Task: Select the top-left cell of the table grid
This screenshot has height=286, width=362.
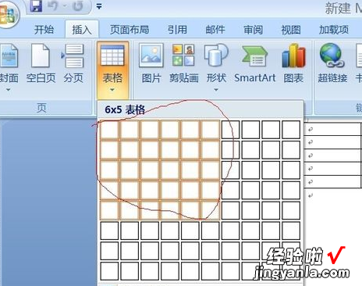Action: point(109,130)
